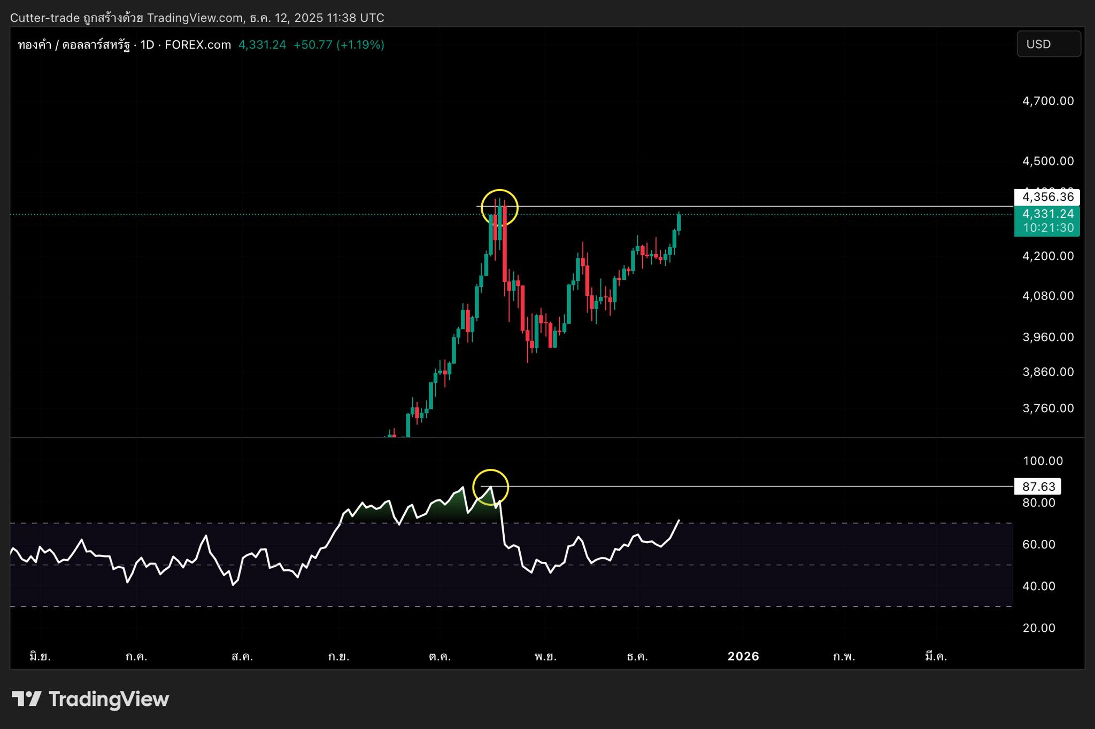Click the ก.ค. month label on time axis
Viewport: 1095px width, 729px height.
pos(136,656)
